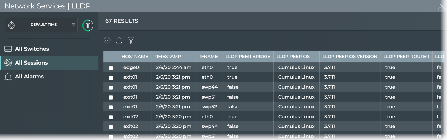Viewport: 447px width, 140px height.
Task: Click the vertical table scrollbar
Action: point(443,99)
